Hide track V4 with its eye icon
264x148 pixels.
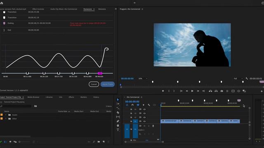click(x=144, y=109)
